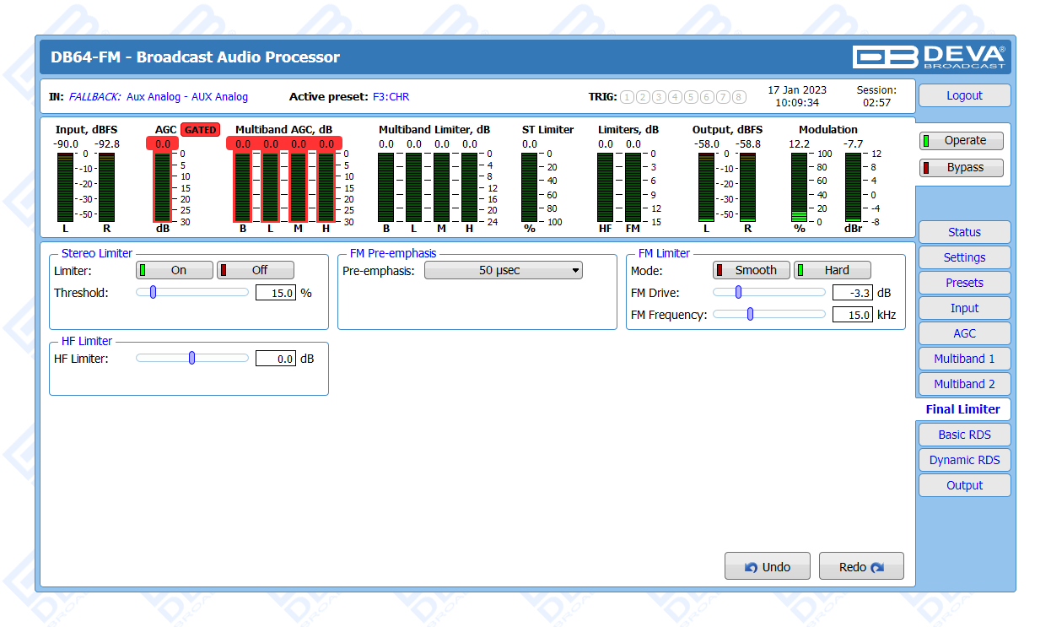
Task: Enable Bypass mode
Action: [961, 168]
